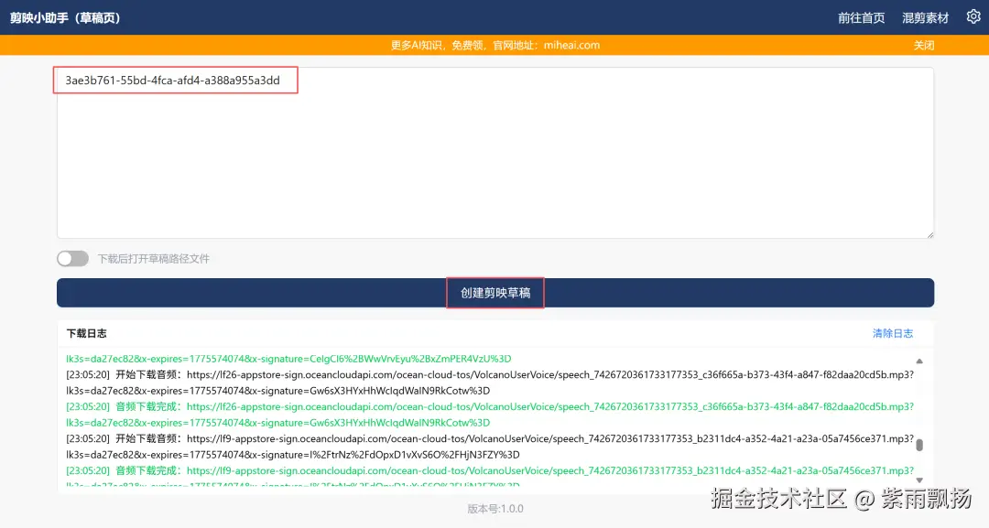Focus the draft ID text area
Screen dimensions: 989x528
[495, 153]
